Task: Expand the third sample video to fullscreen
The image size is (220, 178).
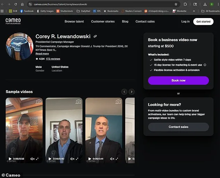Action: [117, 159]
